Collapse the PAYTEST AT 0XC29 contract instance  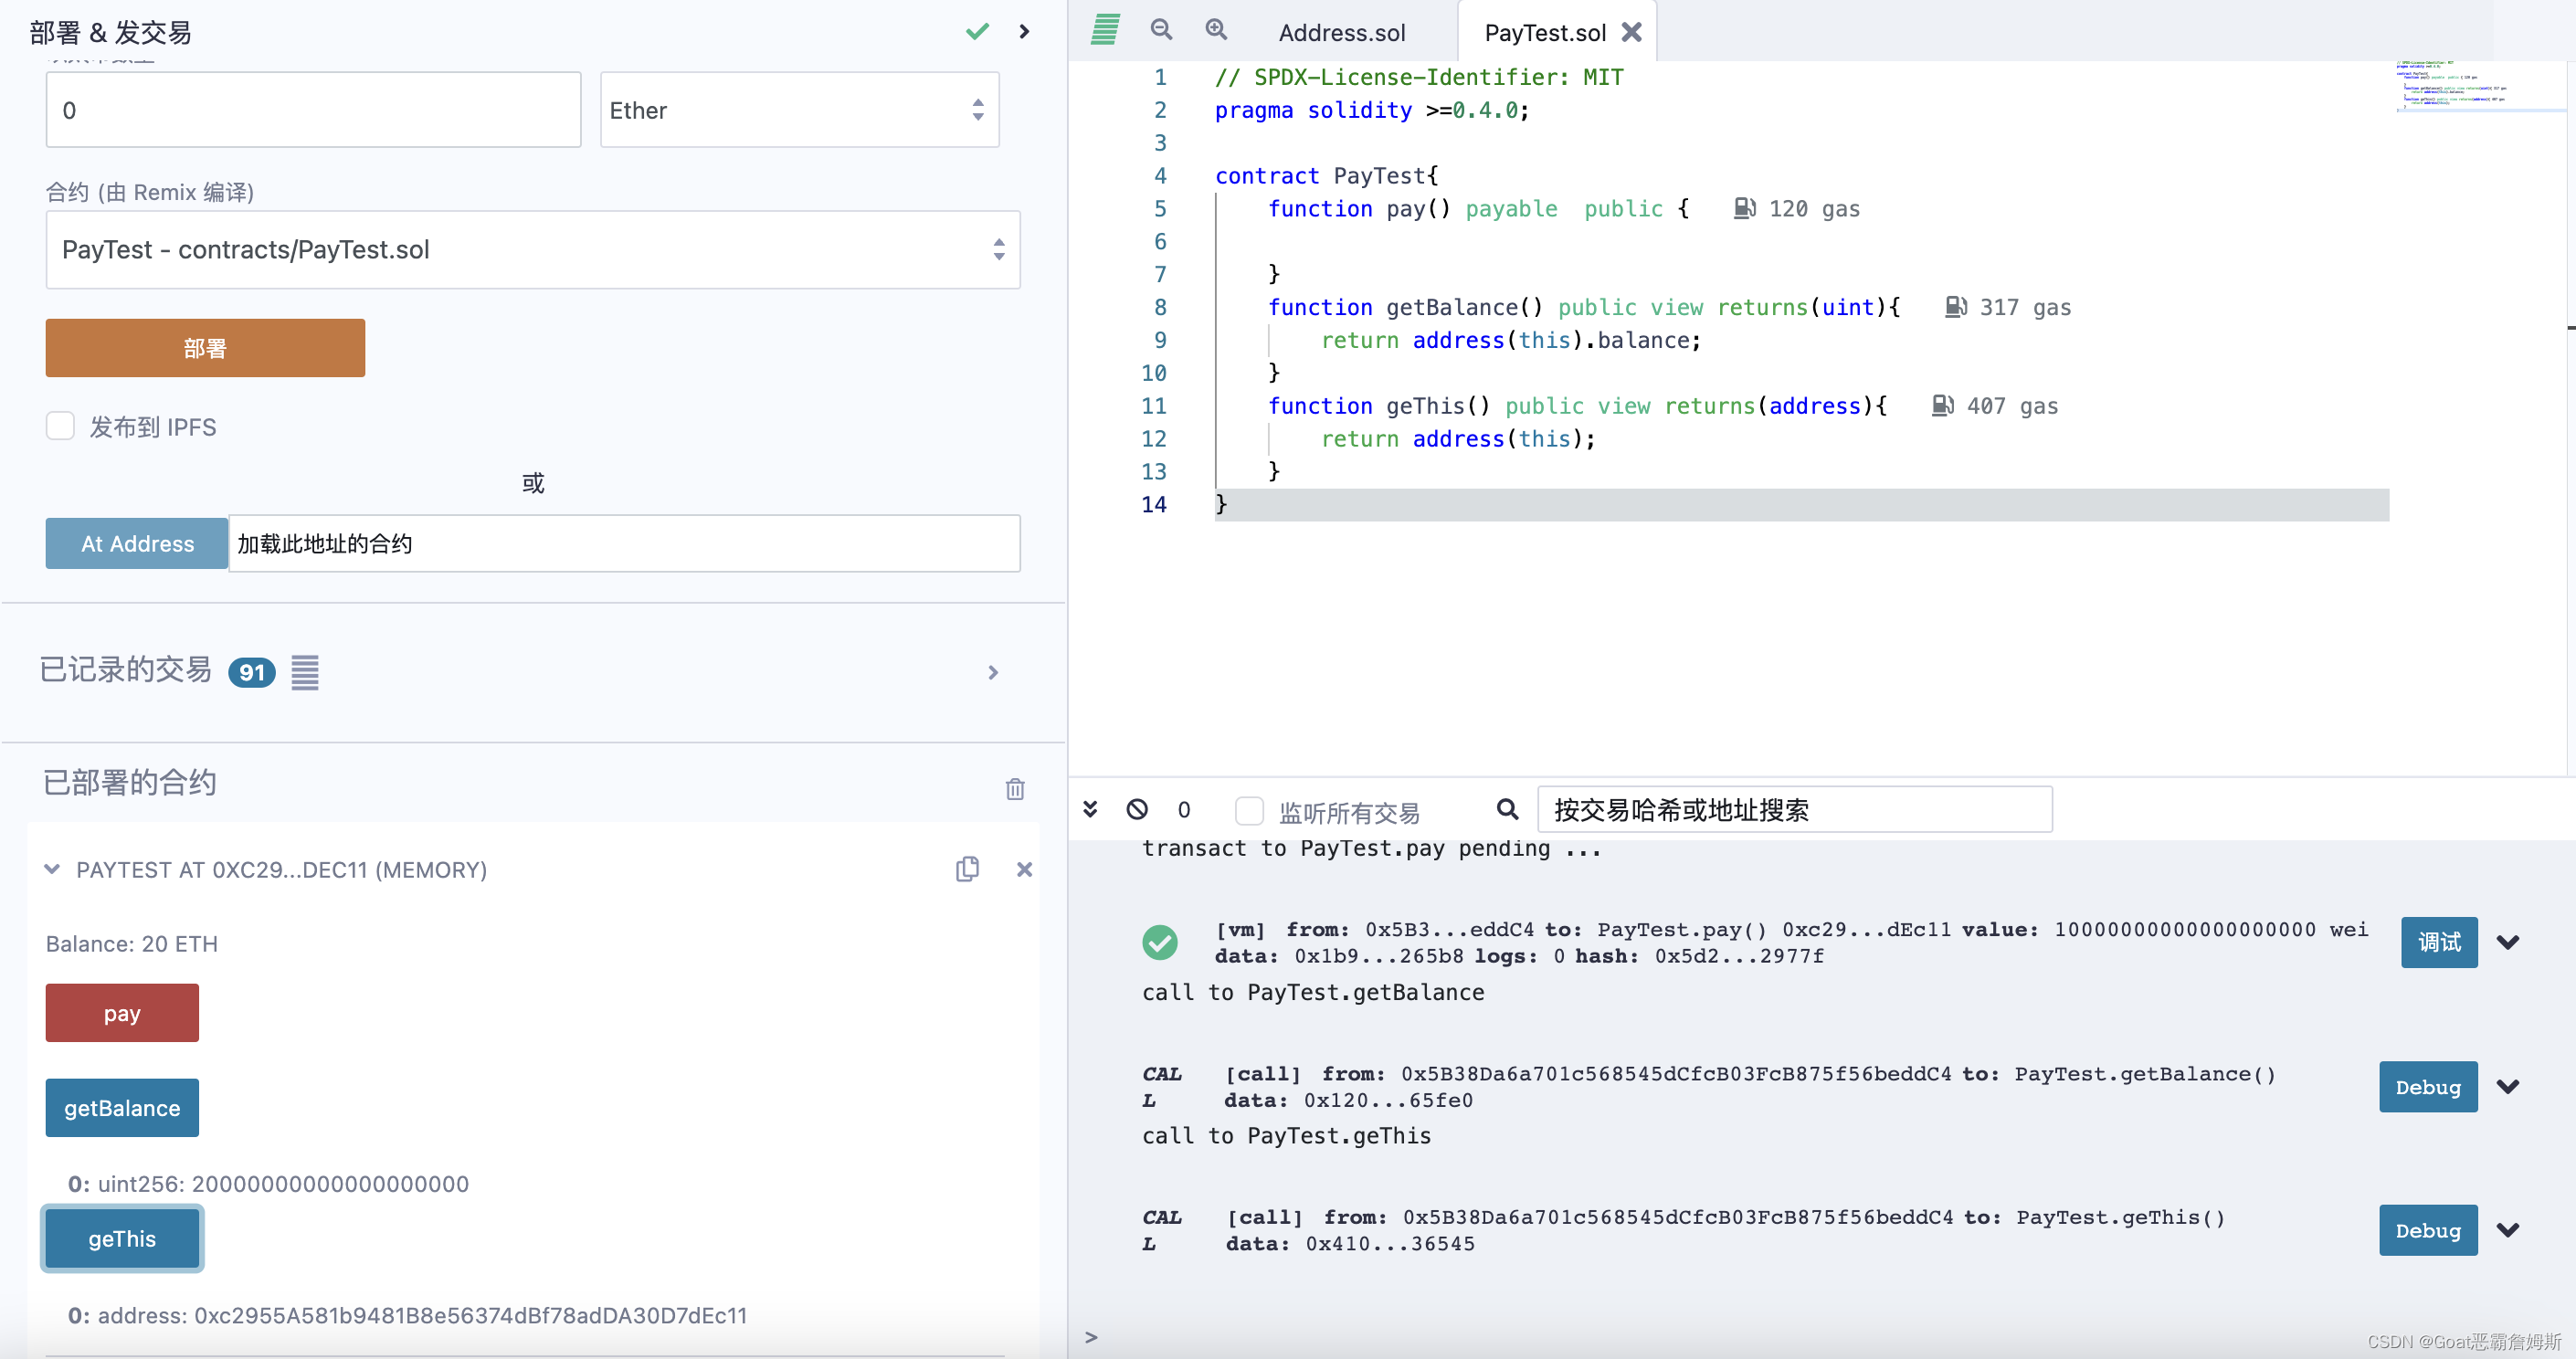point(52,870)
